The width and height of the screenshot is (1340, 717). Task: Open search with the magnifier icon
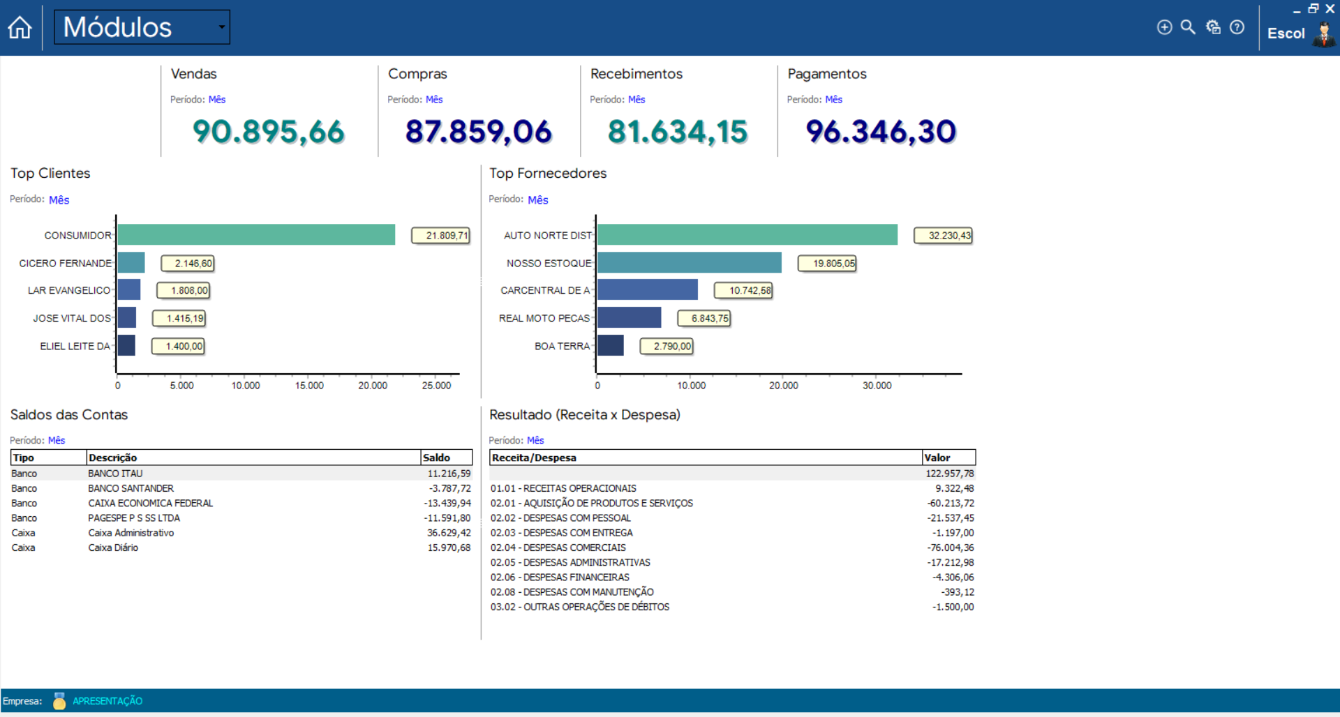[1188, 27]
